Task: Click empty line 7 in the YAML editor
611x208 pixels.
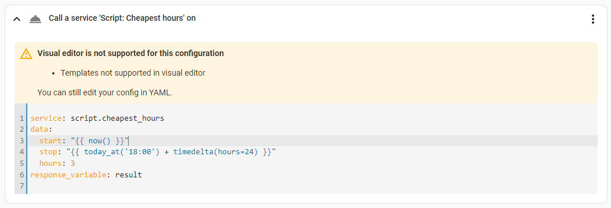Action: [312, 186]
